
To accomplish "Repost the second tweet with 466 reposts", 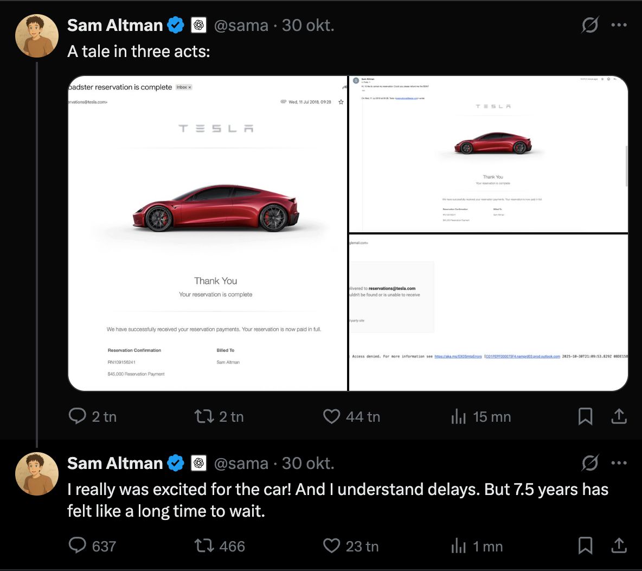I will point(204,545).
